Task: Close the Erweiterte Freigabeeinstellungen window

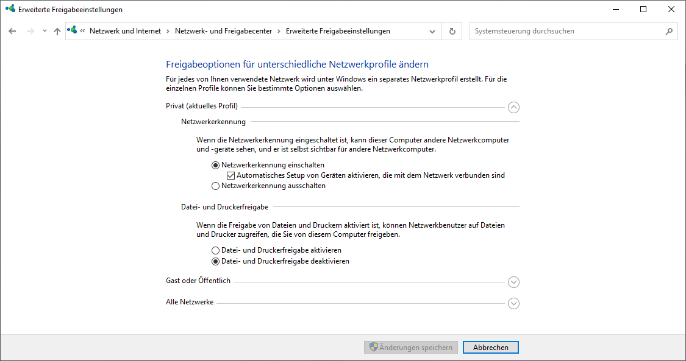Action: pyautogui.click(x=671, y=9)
